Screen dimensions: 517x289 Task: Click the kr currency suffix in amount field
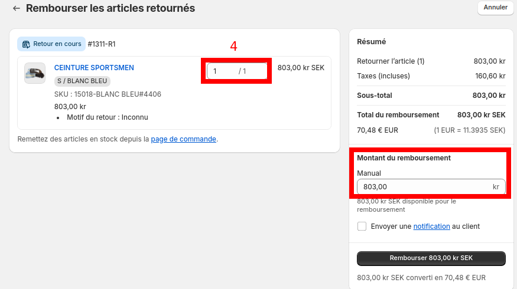click(x=496, y=187)
